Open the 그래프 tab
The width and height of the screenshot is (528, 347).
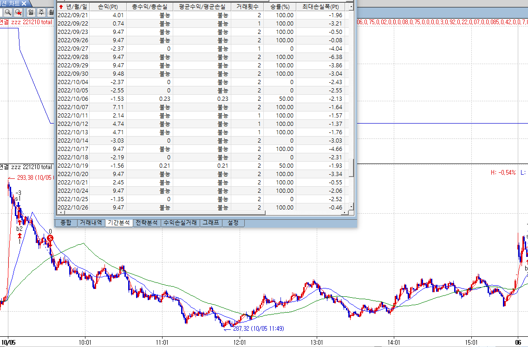(x=211, y=223)
